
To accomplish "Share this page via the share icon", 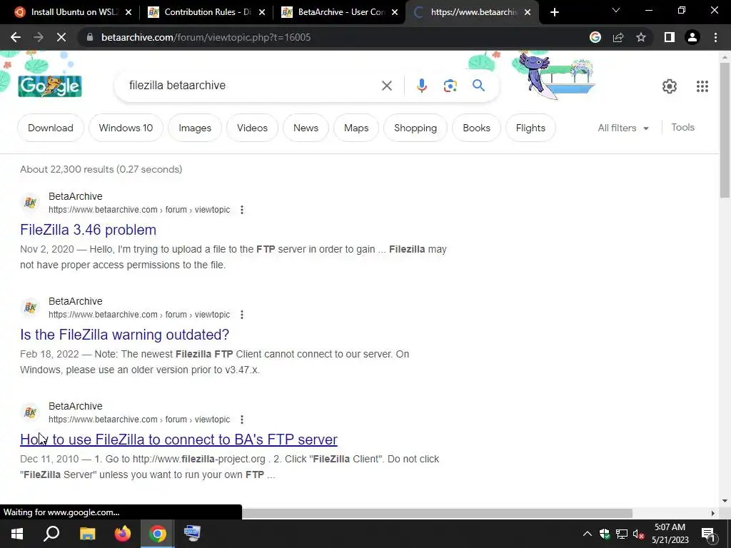I will (x=618, y=37).
